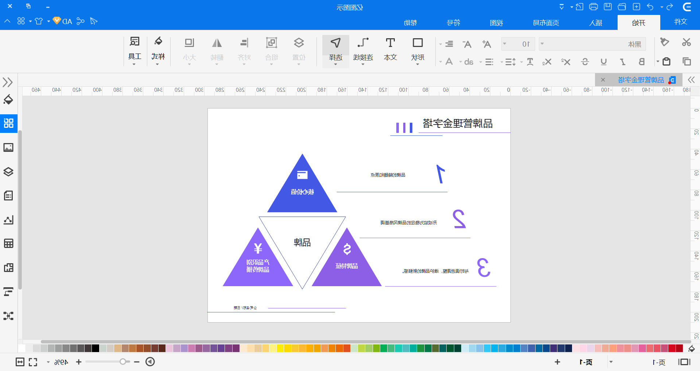Click the fullscreen corner-brackets icon in status bar
This screenshot has width=700, height=371.
33,362
